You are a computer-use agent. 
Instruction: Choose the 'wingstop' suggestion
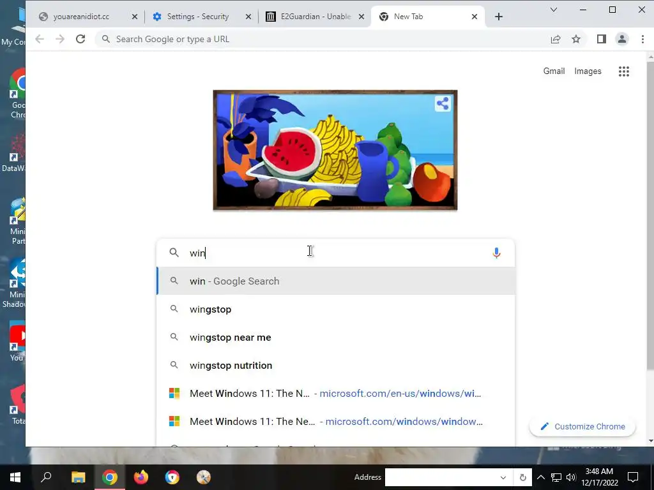coord(336,309)
